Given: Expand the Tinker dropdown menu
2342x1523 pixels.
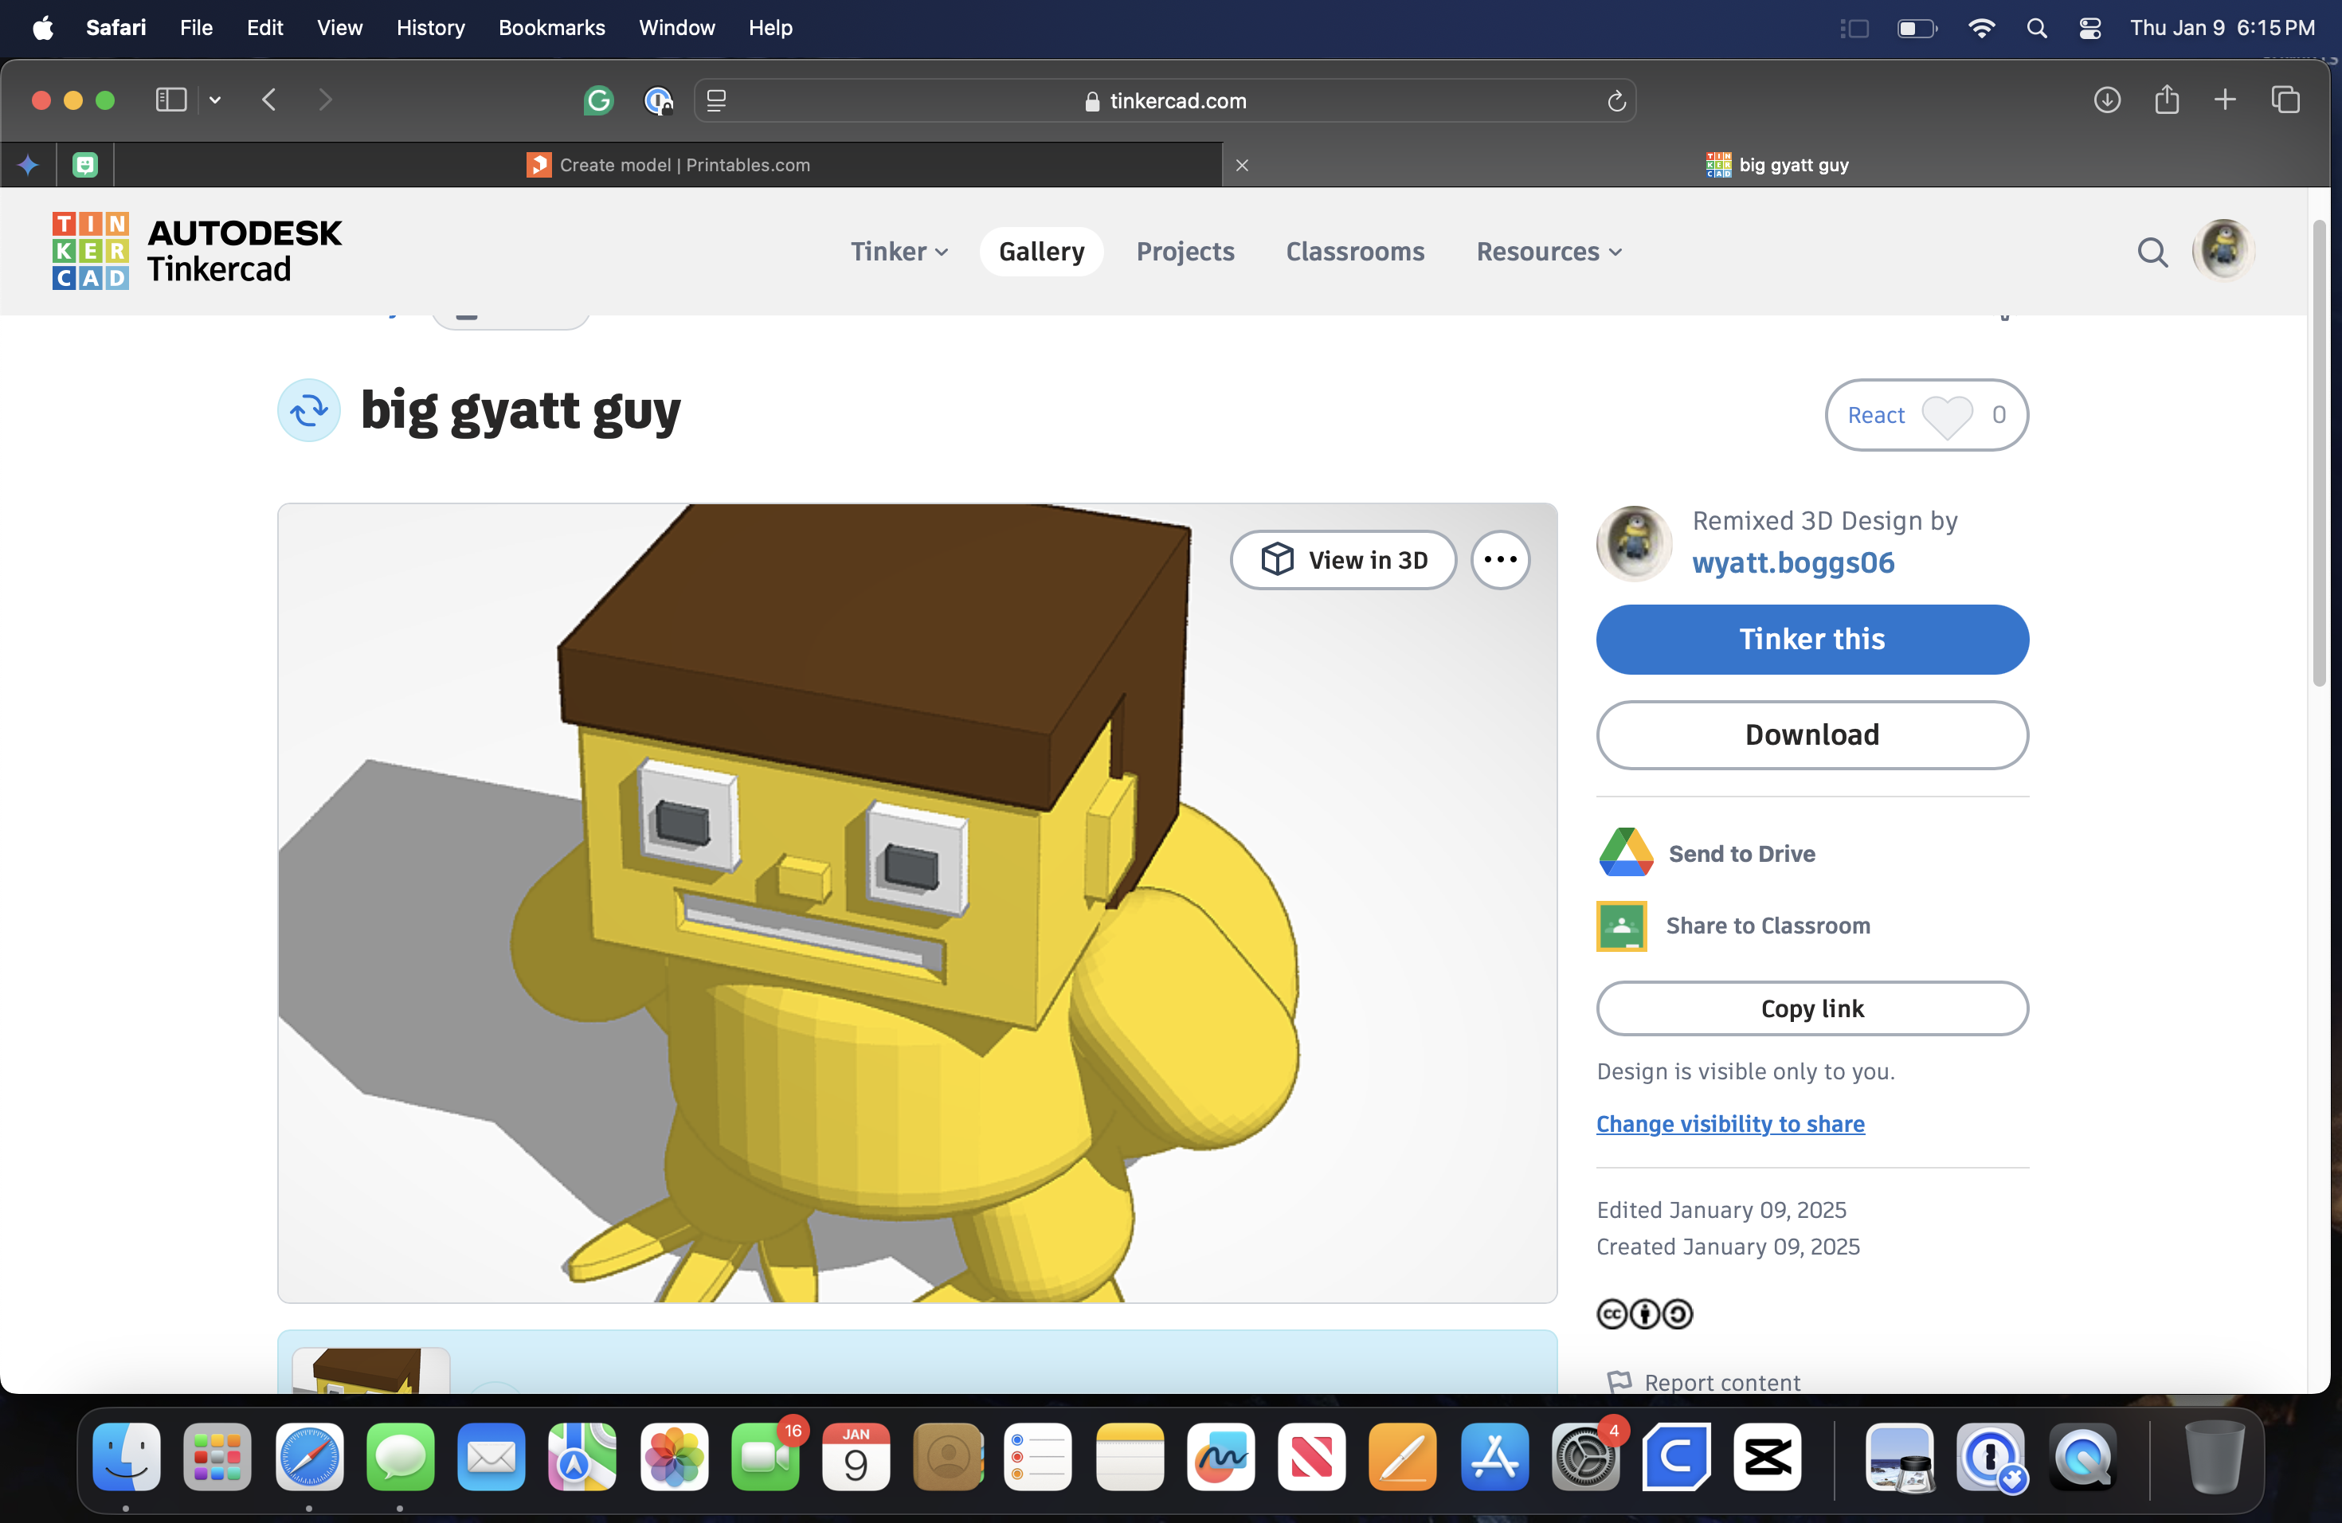Looking at the screenshot, I should [x=899, y=252].
